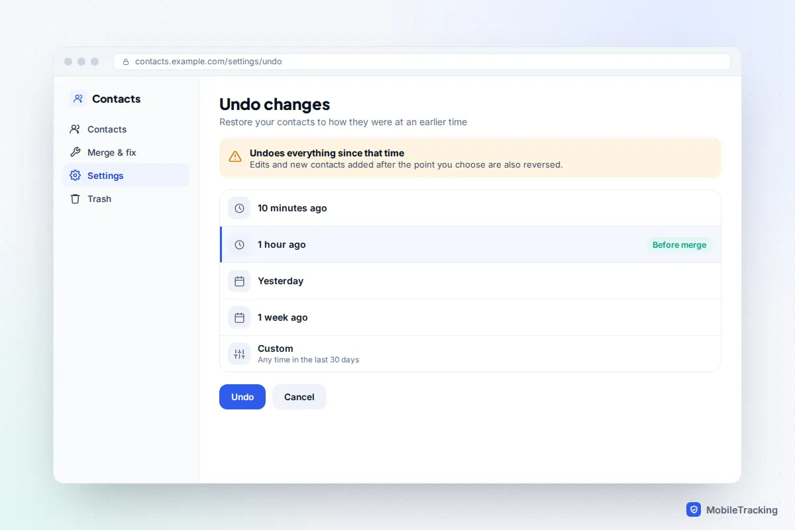795x530 pixels.
Task: Open the Contacts sidebar item
Action: (x=126, y=129)
